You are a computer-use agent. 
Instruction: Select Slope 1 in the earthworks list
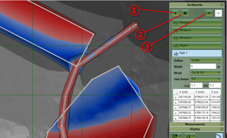click(x=197, y=45)
